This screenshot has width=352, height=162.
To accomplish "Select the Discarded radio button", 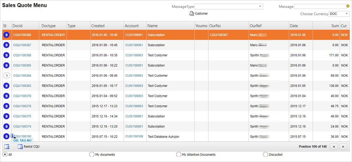I will [x=265, y=154].
